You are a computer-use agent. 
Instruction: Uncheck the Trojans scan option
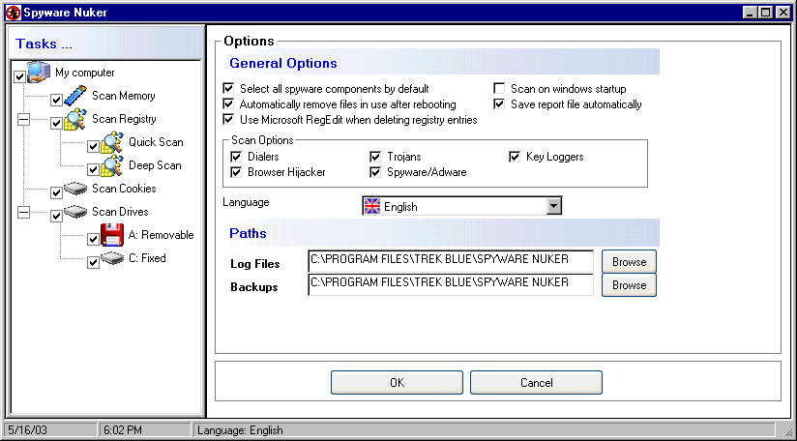pos(375,157)
